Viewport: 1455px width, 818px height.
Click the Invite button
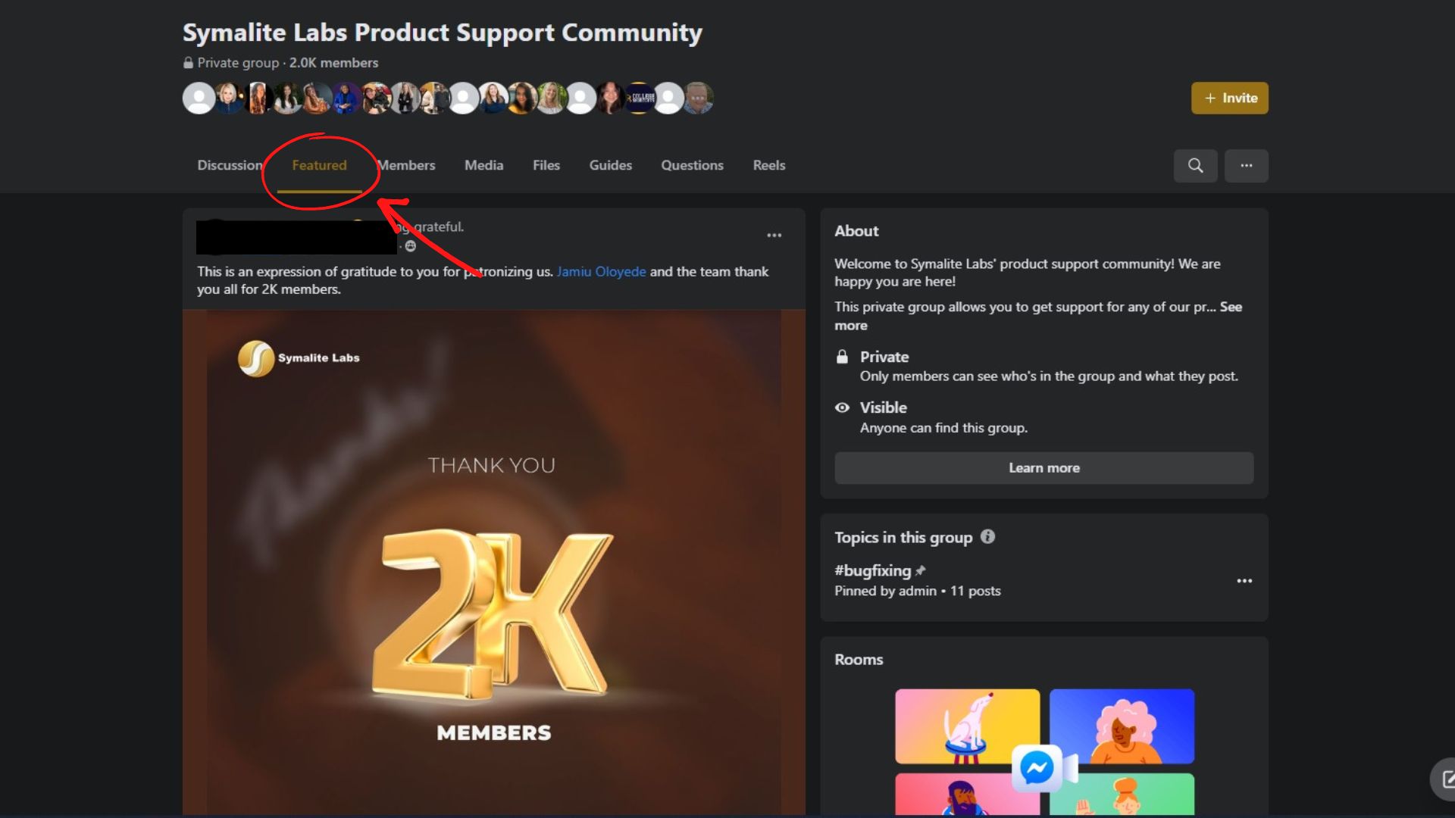pyautogui.click(x=1229, y=98)
